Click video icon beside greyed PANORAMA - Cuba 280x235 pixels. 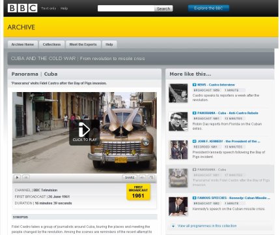195,170
